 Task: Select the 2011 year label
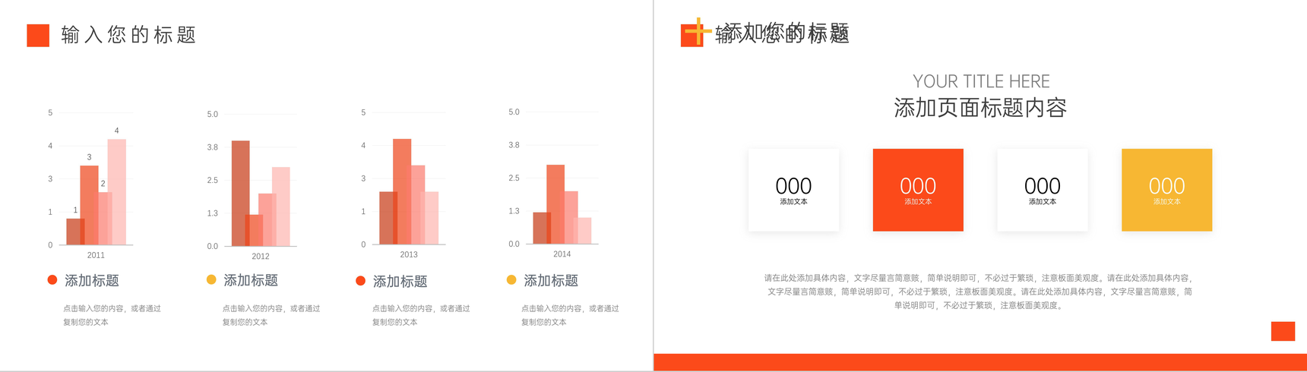coord(96,255)
